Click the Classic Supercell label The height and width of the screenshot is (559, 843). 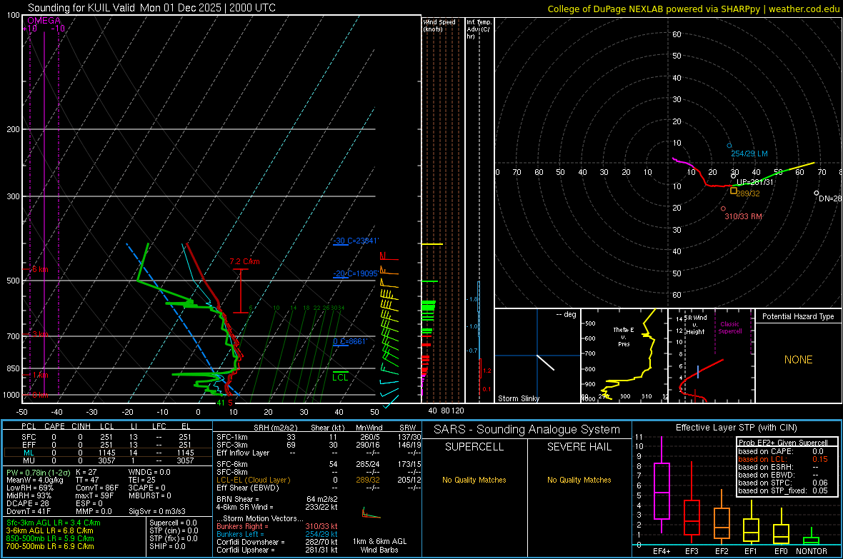(x=729, y=328)
